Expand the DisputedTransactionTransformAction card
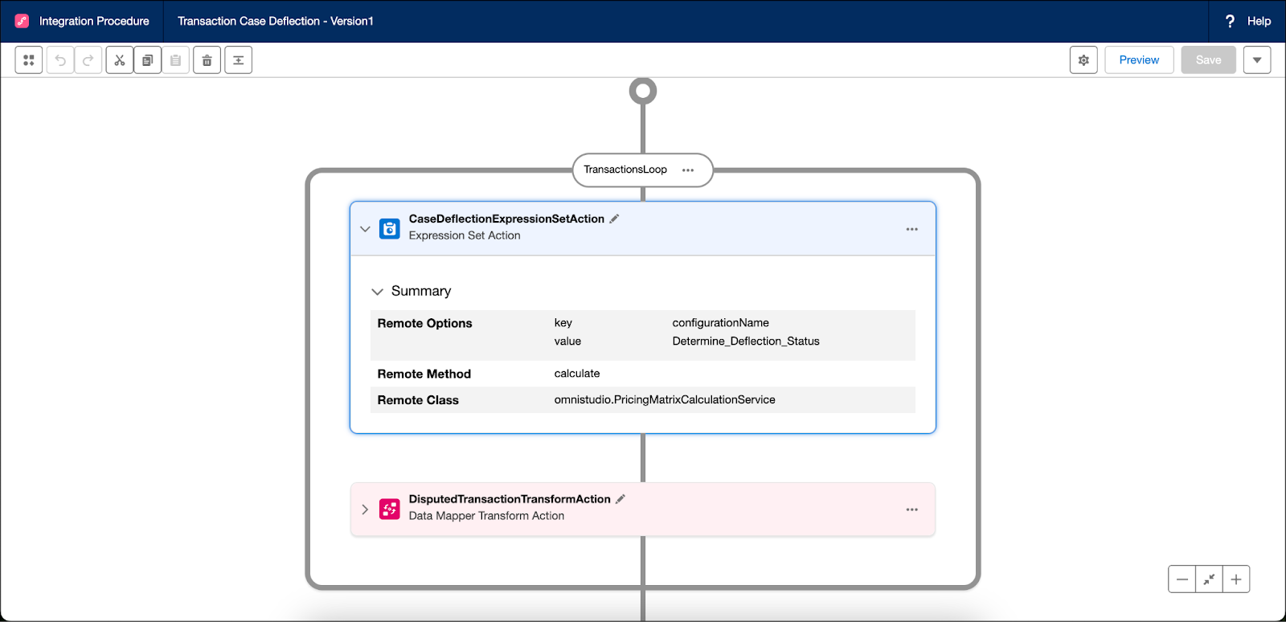This screenshot has width=1286, height=622. pyautogui.click(x=365, y=509)
